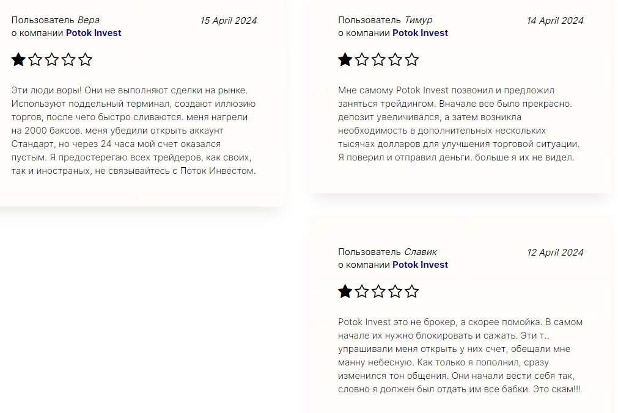This screenshot has width=618, height=413.
Task: Click the 12 April 2024 review date
Action: click(555, 252)
